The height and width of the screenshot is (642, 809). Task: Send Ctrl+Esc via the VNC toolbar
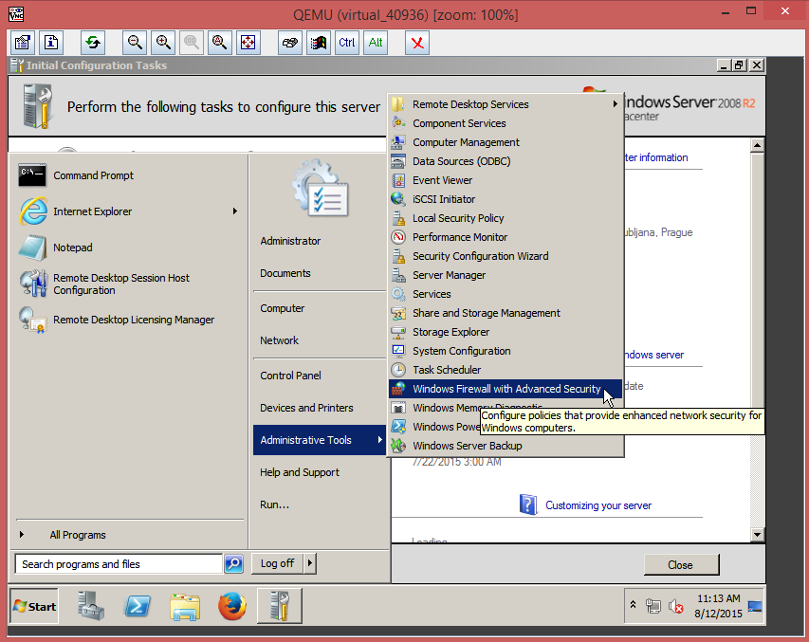319,43
